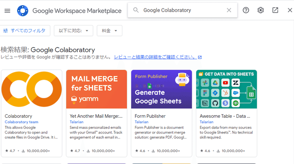Click 10,000,000+ downloads on Yet Another Mail Merge

click(x=101, y=151)
